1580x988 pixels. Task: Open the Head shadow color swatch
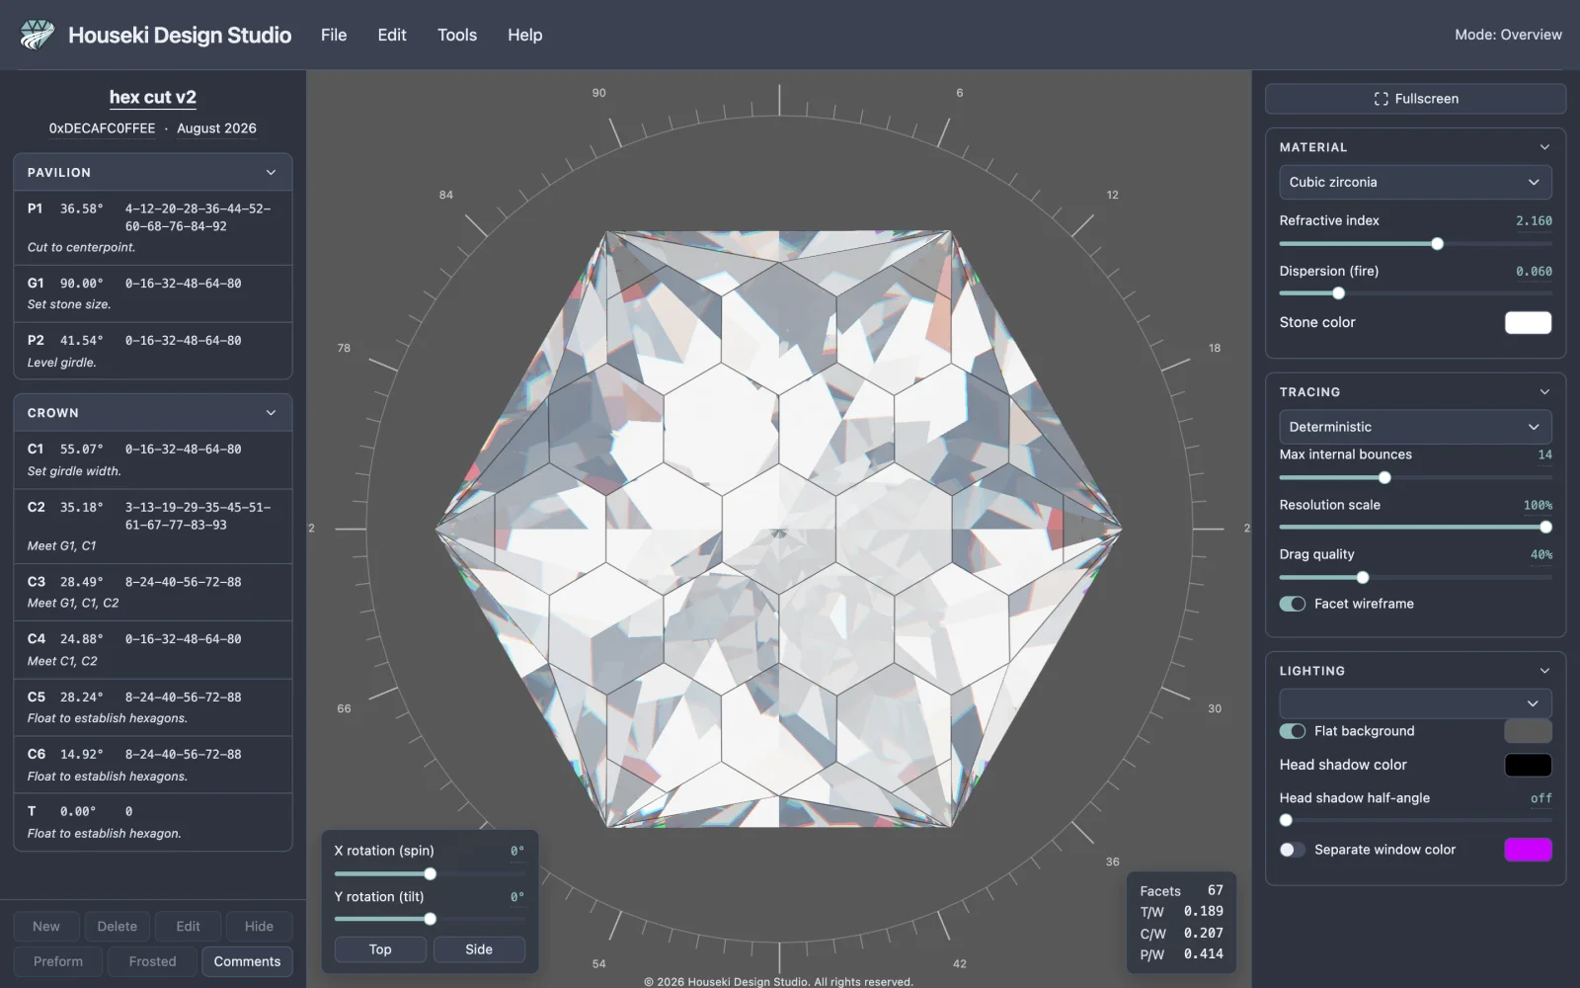pos(1528,765)
